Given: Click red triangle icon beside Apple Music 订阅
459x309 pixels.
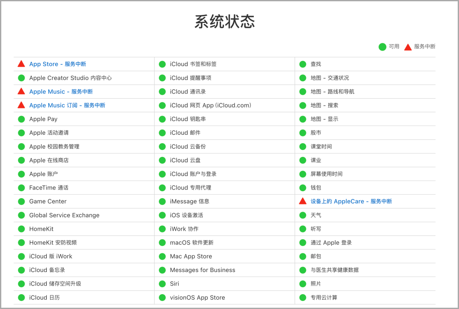Looking at the screenshot, I should click(x=21, y=105).
